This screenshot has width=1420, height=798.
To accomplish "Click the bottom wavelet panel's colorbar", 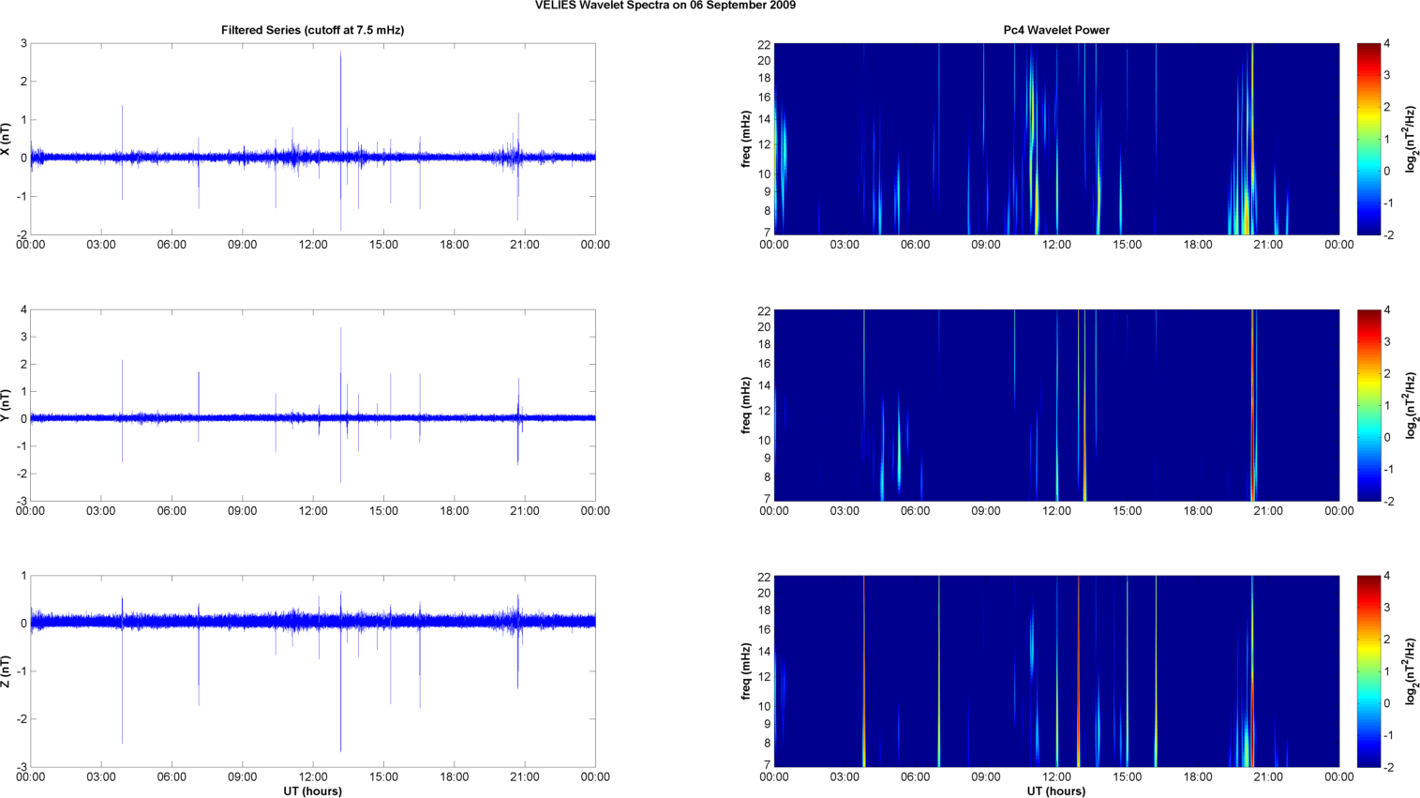I will (x=1368, y=671).
